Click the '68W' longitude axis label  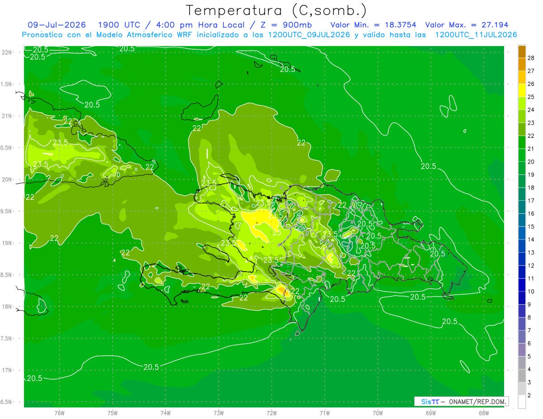tap(483, 413)
